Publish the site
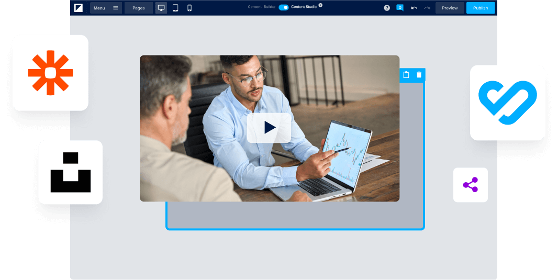558x280 pixels. [x=480, y=8]
